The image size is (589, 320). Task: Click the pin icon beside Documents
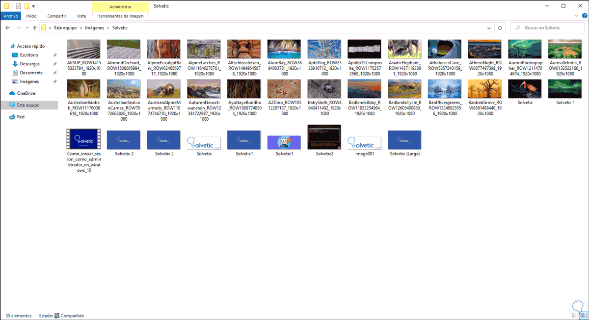55,73
